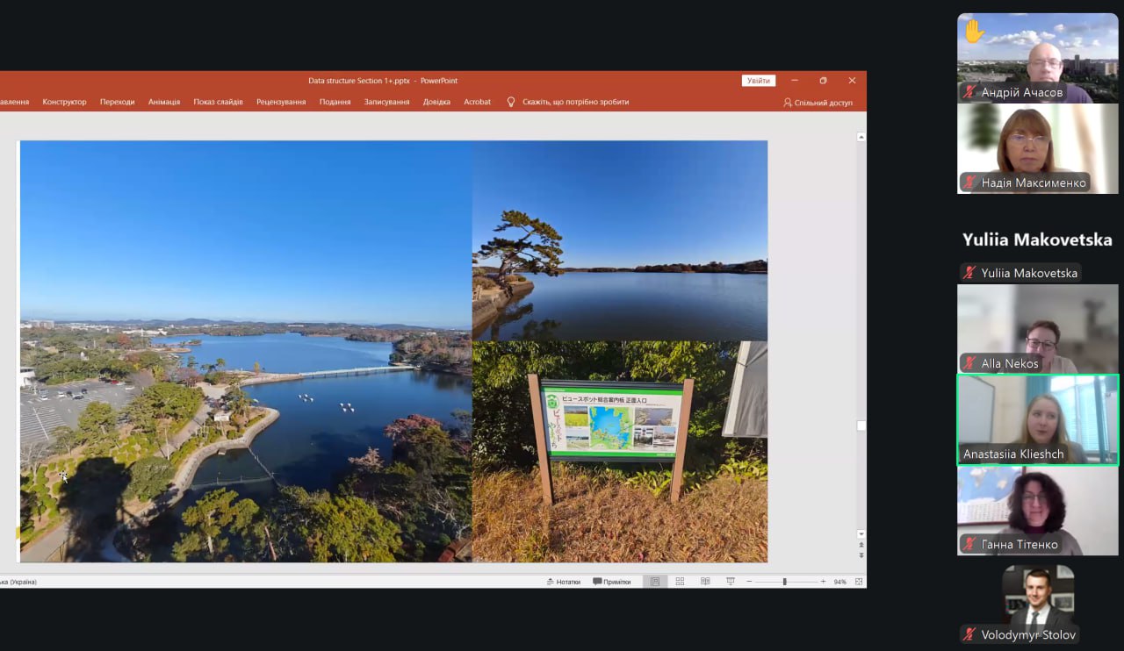Click raised hand icon on Андрій Ачасов's video

click(974, 32)
